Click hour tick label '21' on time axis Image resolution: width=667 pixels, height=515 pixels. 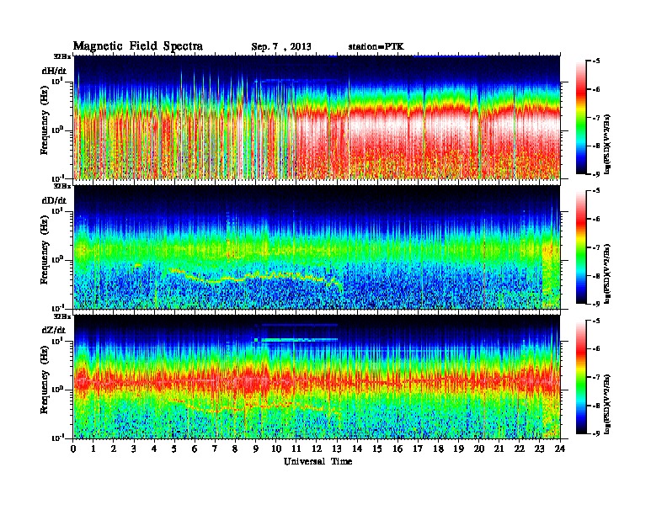499,449
